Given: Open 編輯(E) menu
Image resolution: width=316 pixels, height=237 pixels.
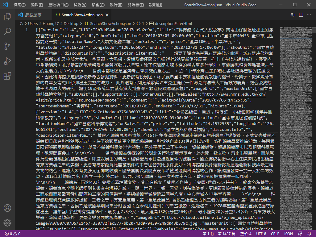Looking at the screenshot, I should (x=37, y=5).
